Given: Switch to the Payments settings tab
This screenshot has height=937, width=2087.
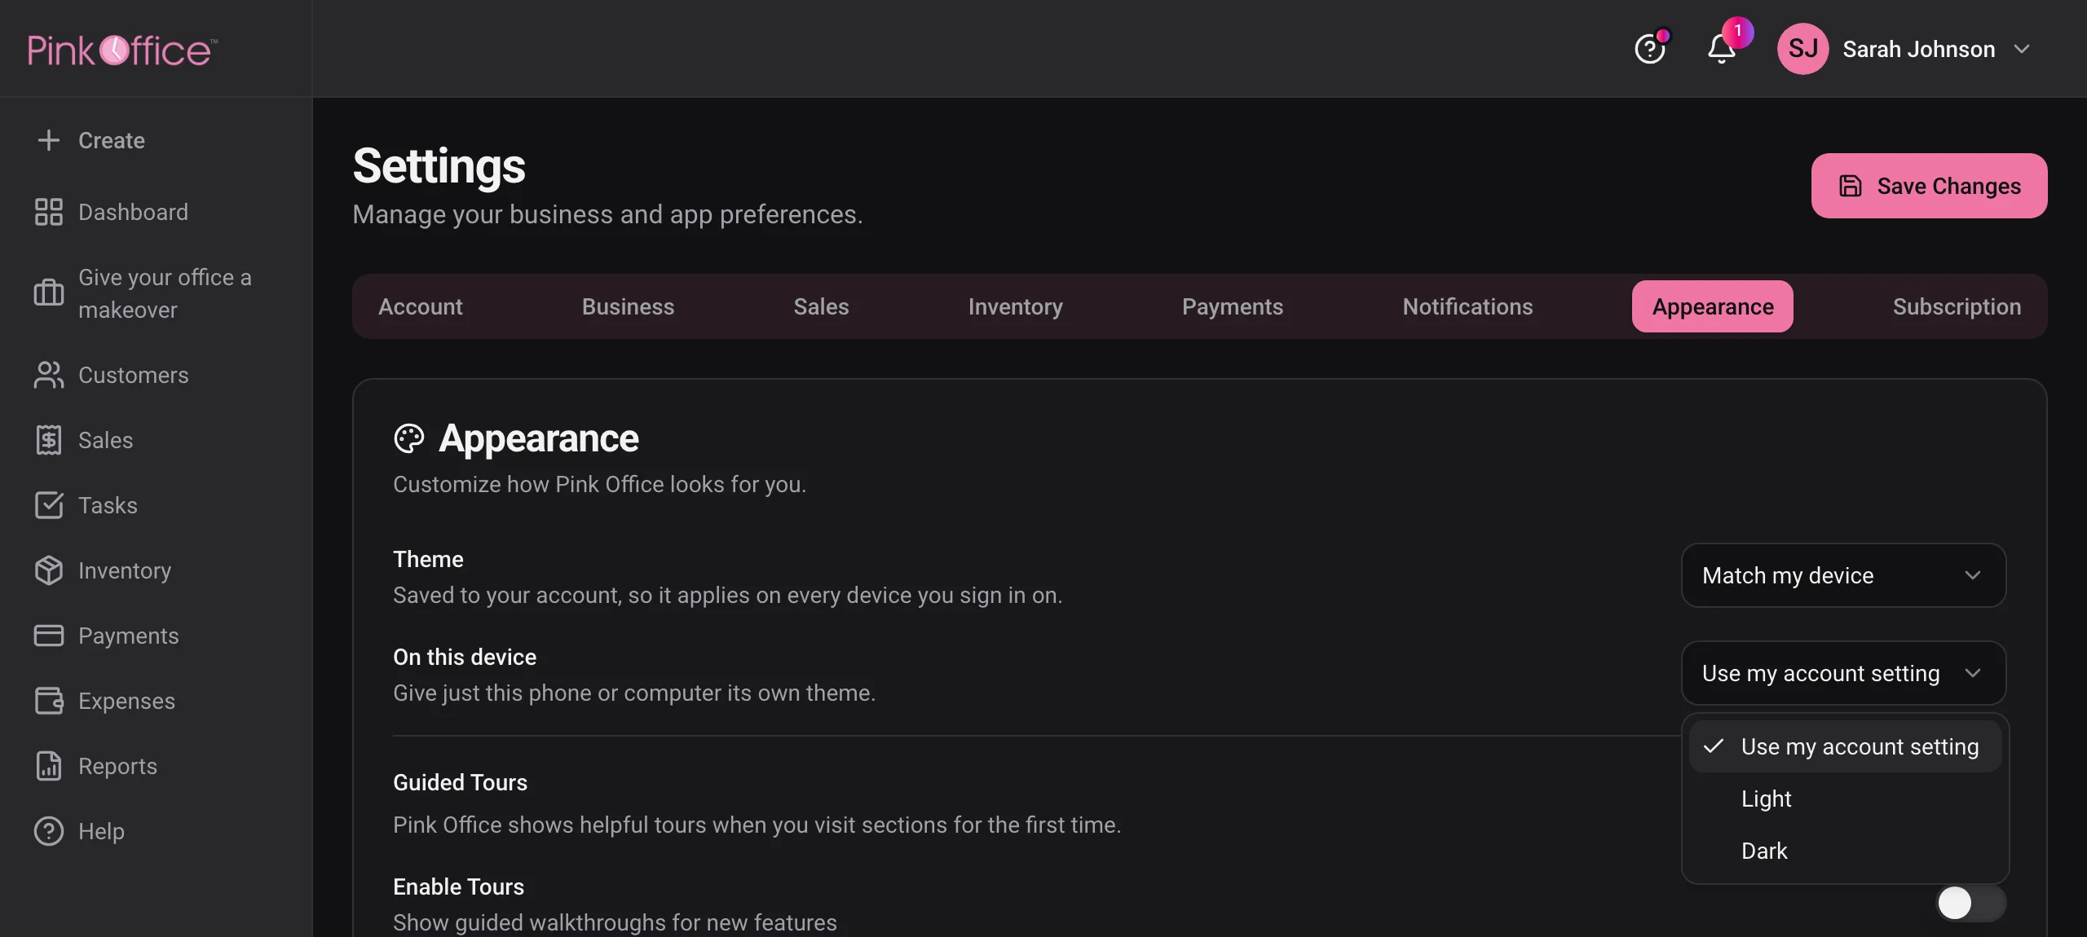Looking at the screenshot, I should pos(1233,306).
